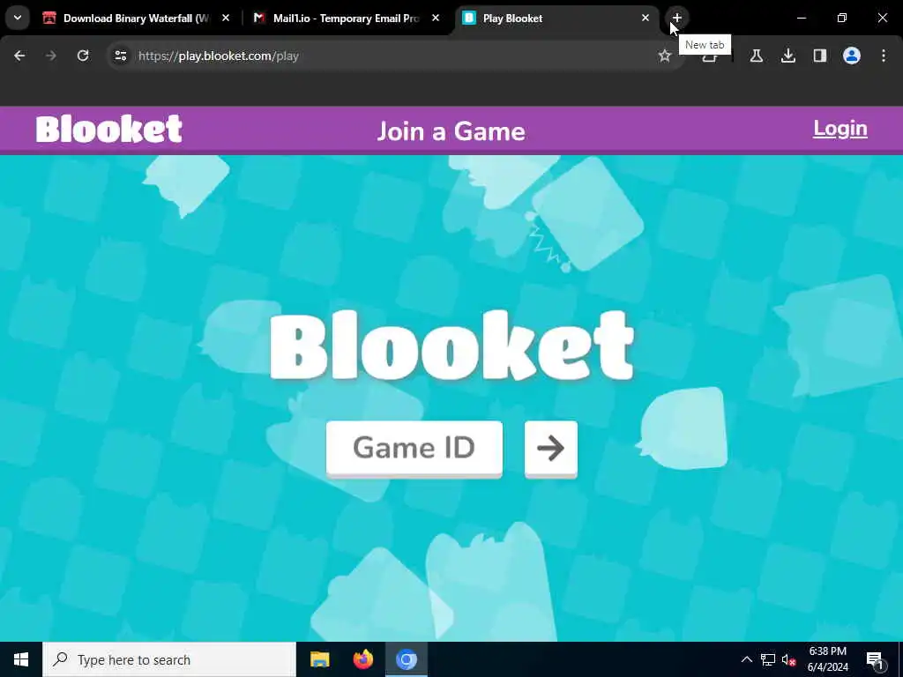Screen dimensions: 903x677
Task: Open a new browser tab
Action: pyautogui.click(x=676, y=18)
